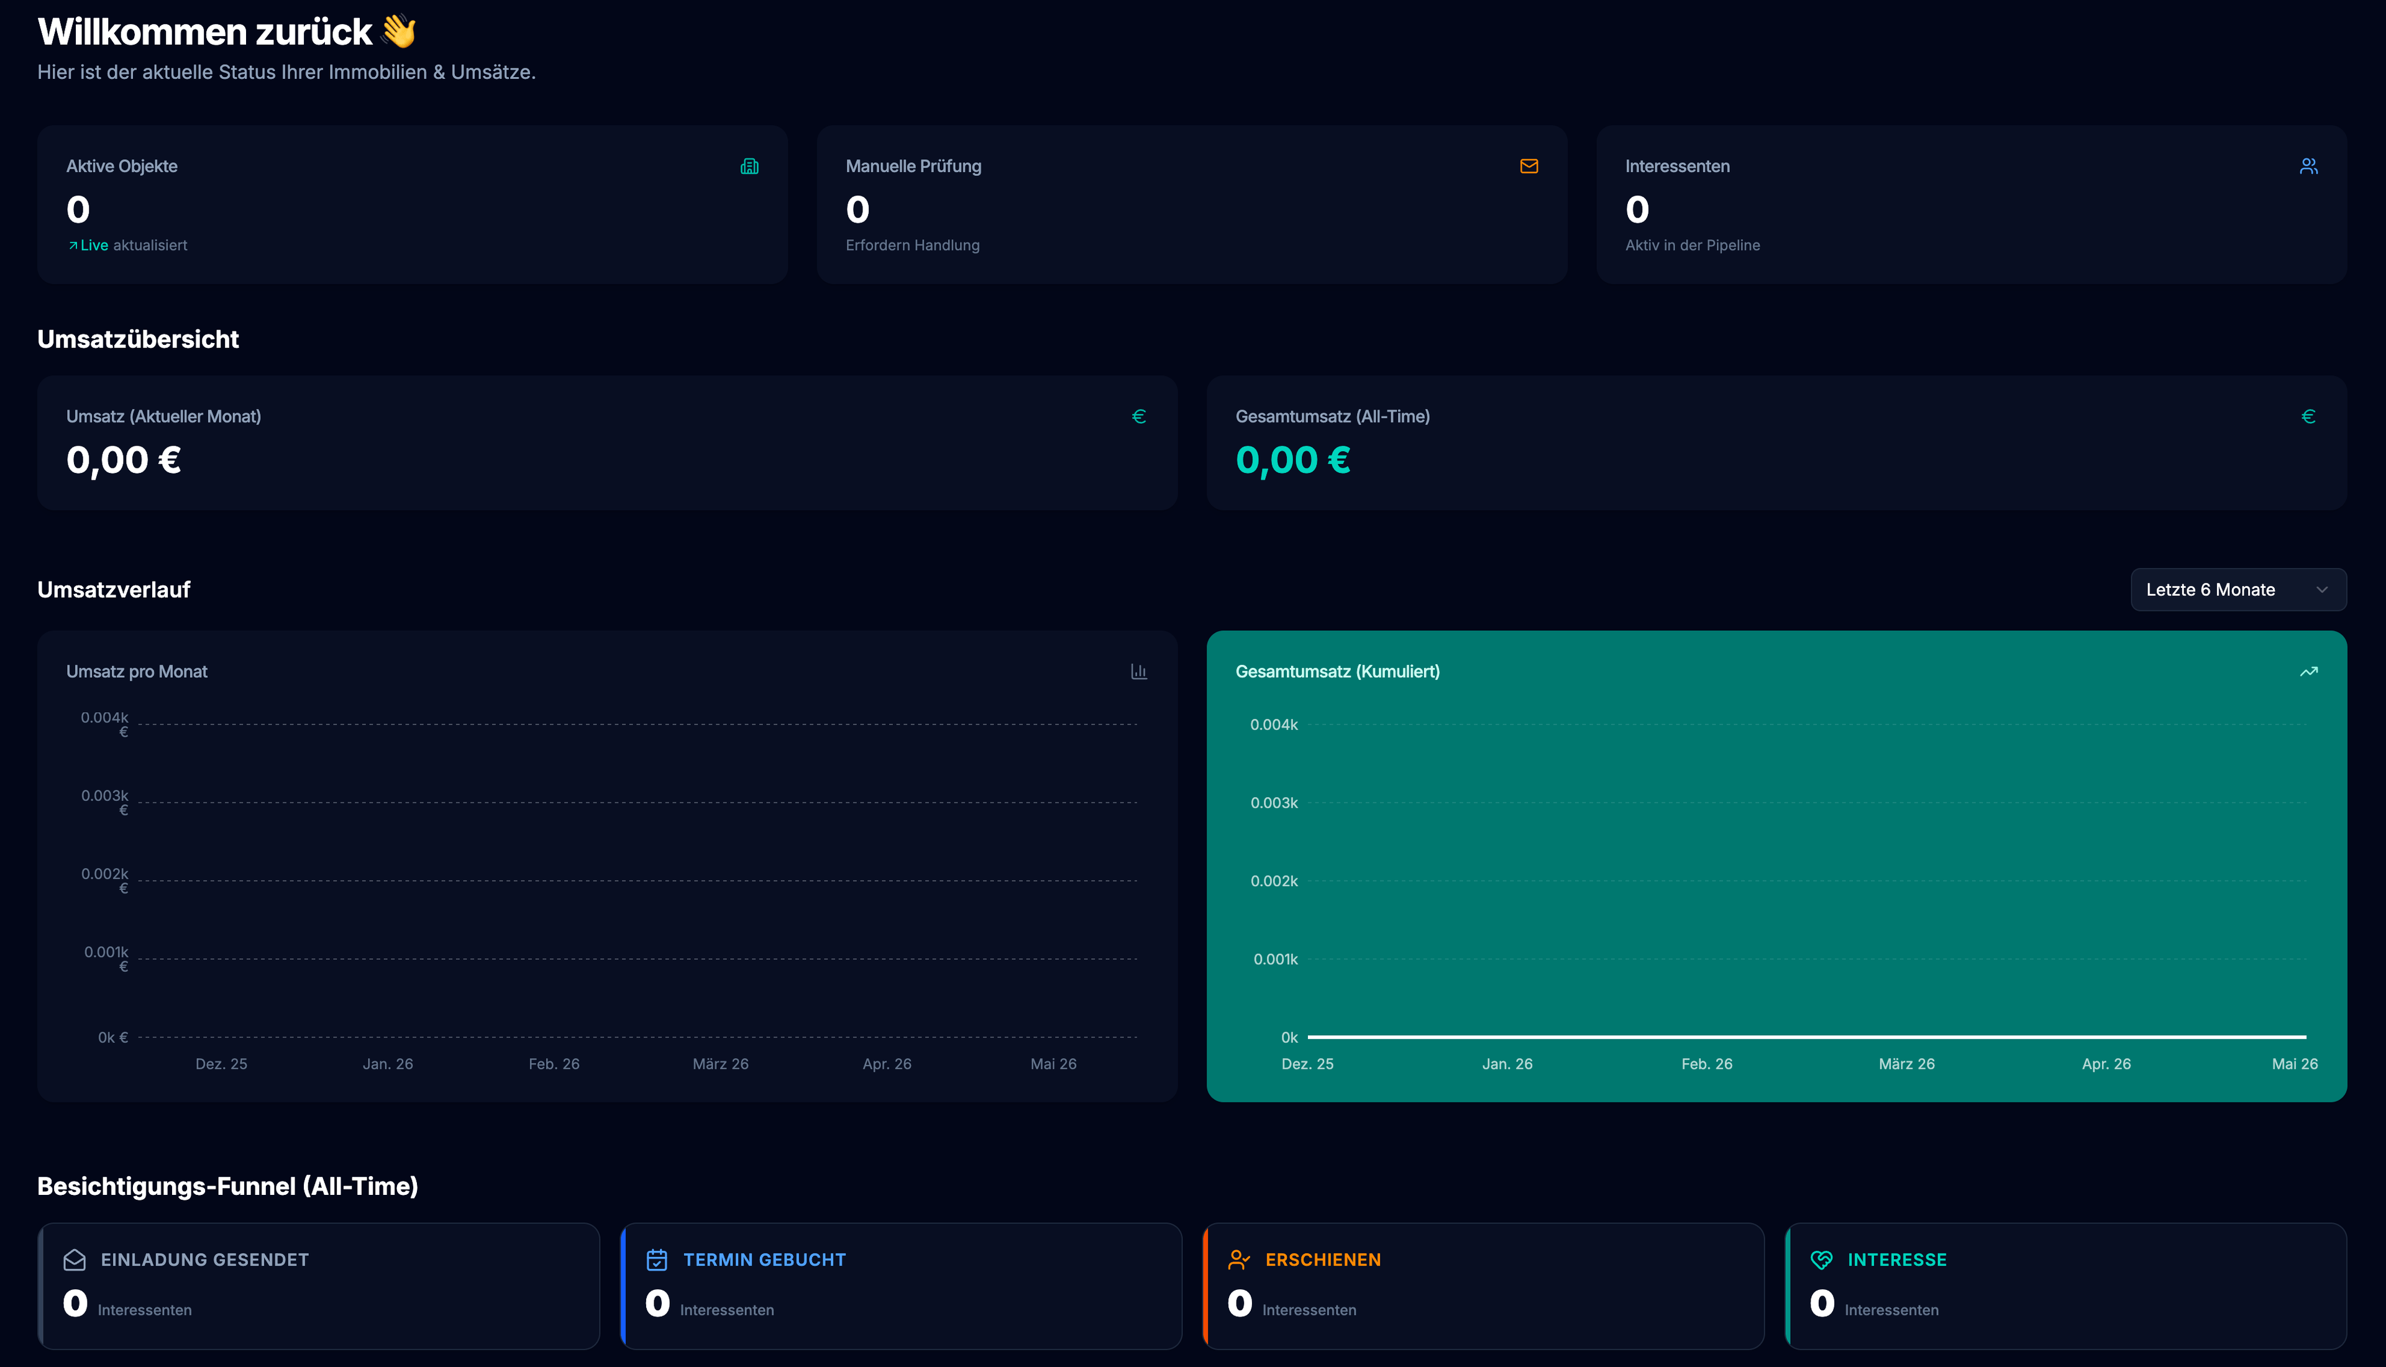
Task: Click Apr. 26 label in the cumulative chart
Action: click(x=2106, y=1064)
